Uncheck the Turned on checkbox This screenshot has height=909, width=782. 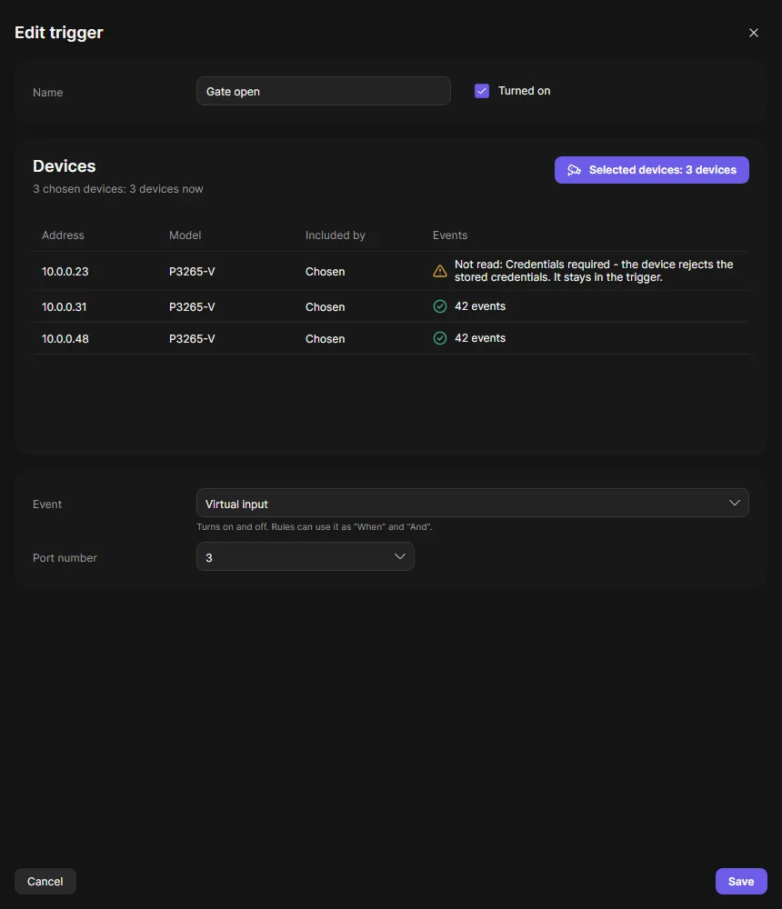[482, 91]
